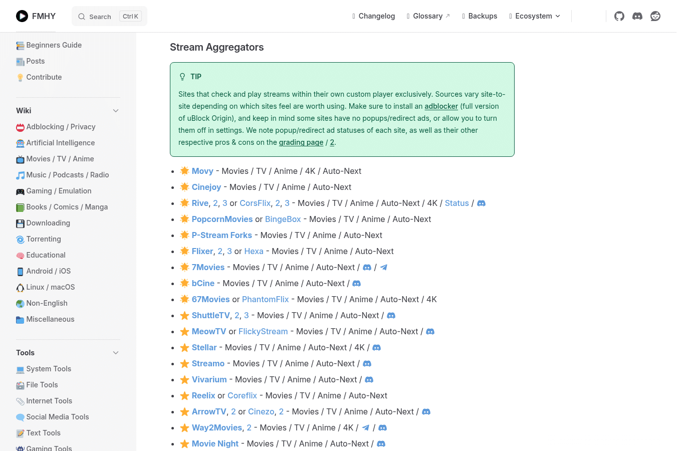
Task: Go to Contribute page
Action: point(44,77)
